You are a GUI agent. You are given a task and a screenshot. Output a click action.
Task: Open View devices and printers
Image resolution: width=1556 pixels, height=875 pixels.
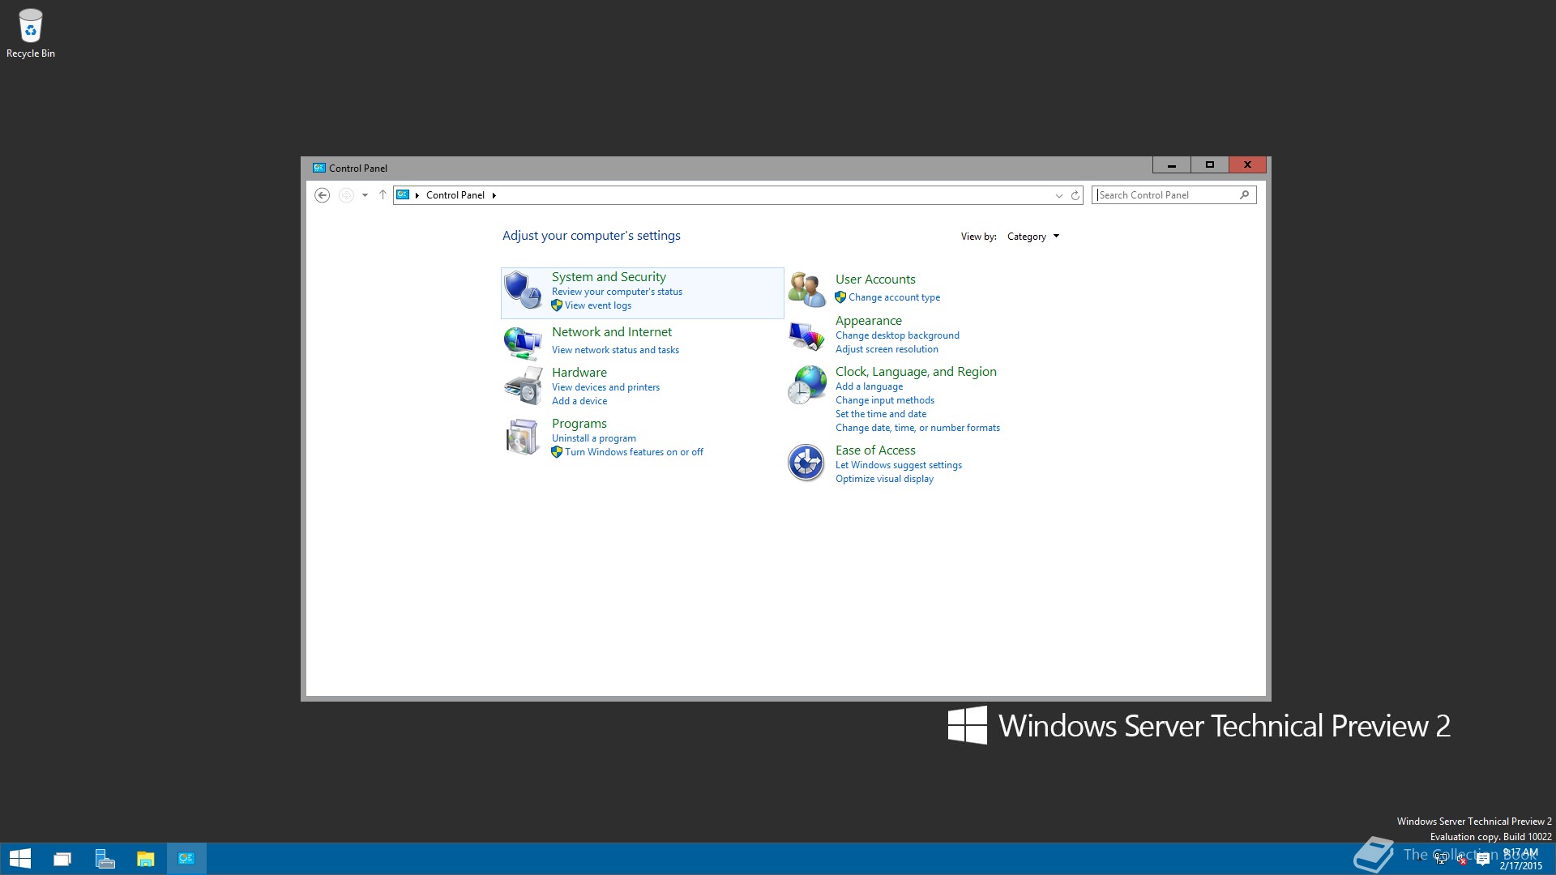click(x=605, y=387)
